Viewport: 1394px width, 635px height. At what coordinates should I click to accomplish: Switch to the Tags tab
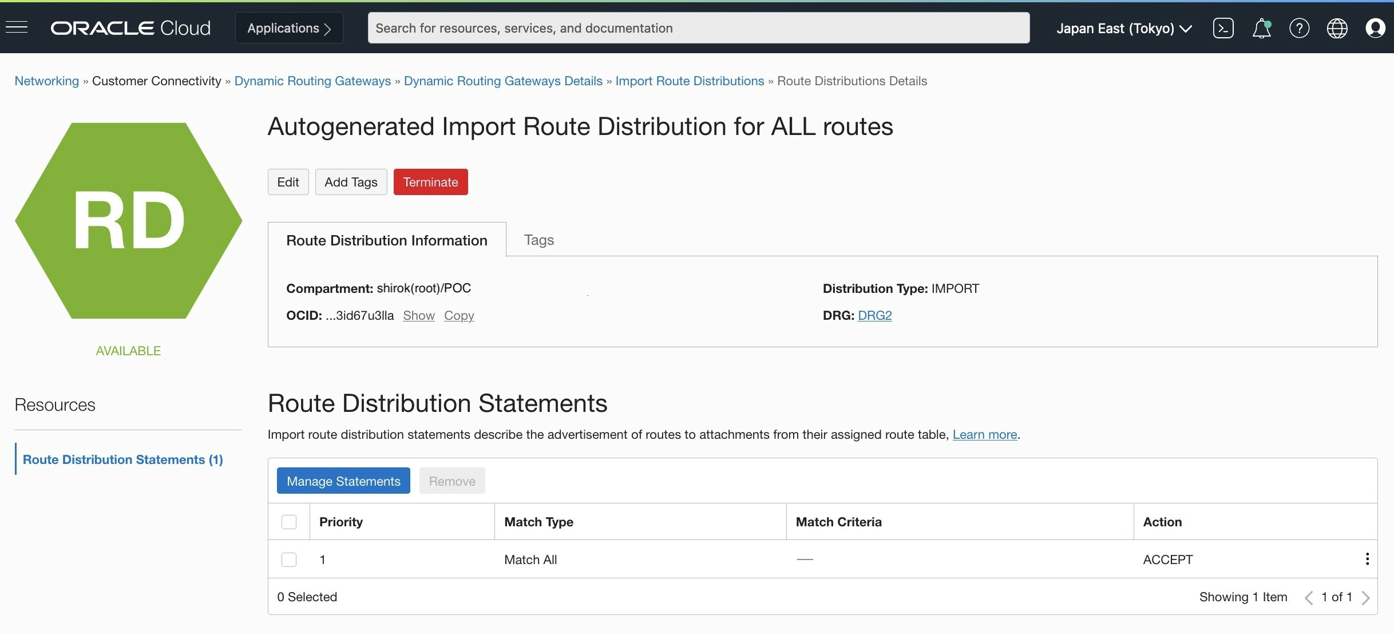pyautogui.click(x=538, y=240)
